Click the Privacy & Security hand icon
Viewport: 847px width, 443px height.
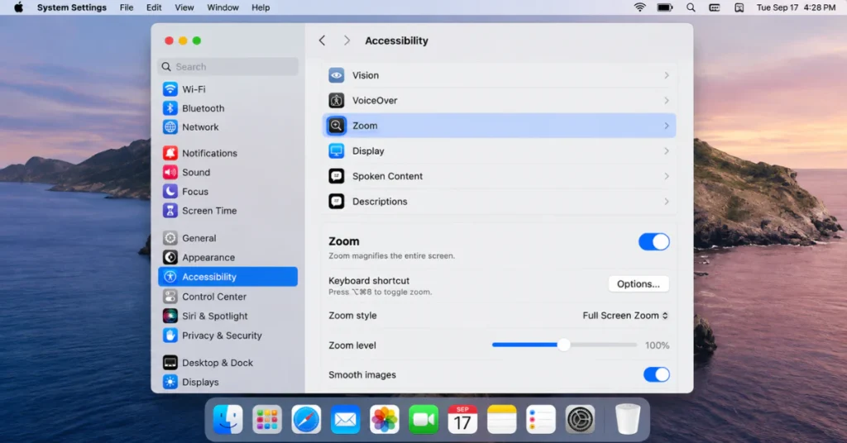click(x=170, y=335)
